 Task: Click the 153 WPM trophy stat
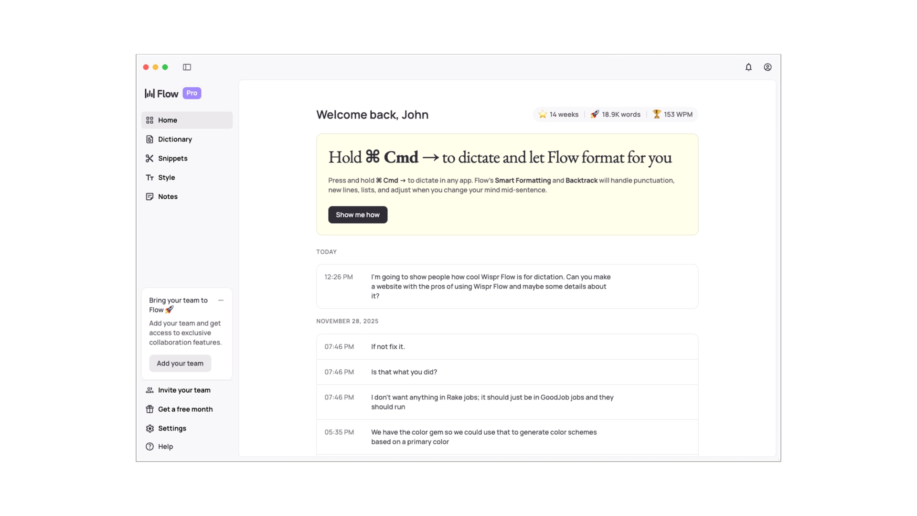click(672, 114)
